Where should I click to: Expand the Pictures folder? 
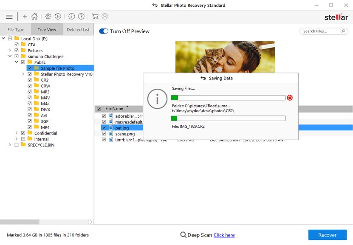(10, 51)
